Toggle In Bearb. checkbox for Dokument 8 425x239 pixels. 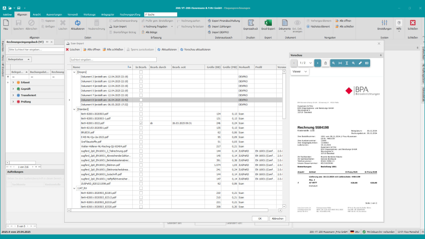[x=141, y=100]
